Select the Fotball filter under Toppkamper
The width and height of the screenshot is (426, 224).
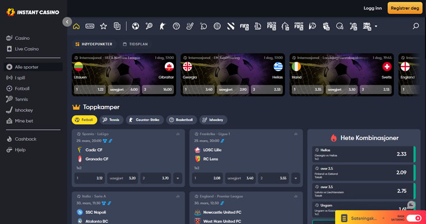(x=84, y=120)
